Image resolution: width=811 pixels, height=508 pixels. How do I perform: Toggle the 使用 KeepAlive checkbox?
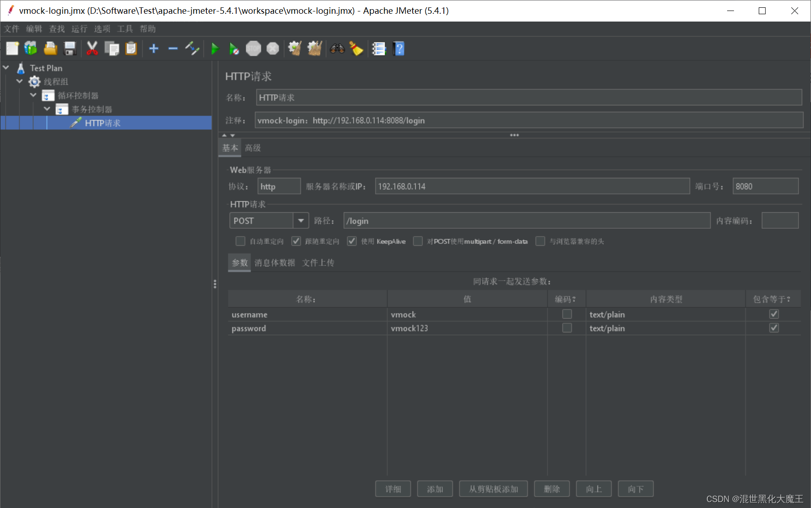tap(352, 241)
